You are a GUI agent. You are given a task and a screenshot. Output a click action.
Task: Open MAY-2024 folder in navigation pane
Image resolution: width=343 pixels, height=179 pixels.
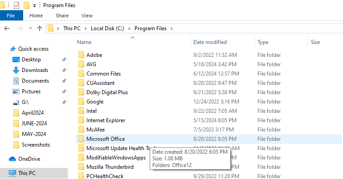tap(34, 134)
